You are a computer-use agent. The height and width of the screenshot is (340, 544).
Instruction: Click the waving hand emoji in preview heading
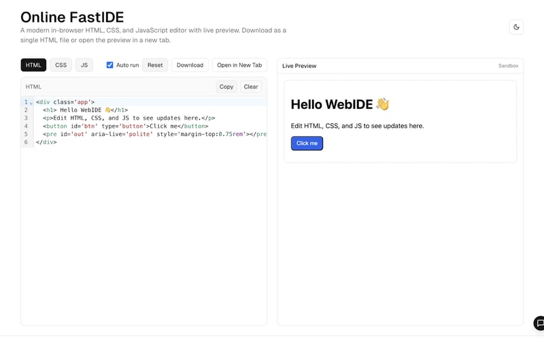click(x=382, y=104)
